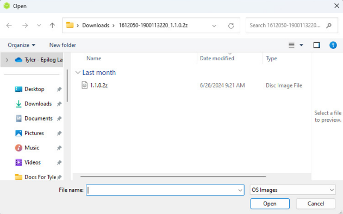Open Help with the question mark icon

[333, 45]
